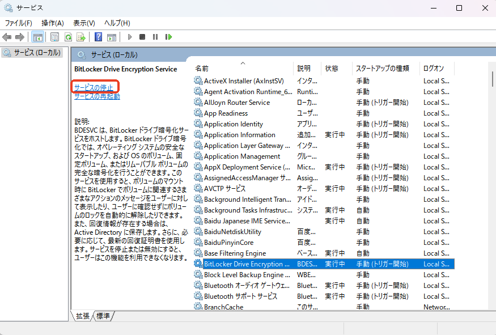
Task: Export the service list via the export icon
Action: pyautogui.click(x=81, y=37)
